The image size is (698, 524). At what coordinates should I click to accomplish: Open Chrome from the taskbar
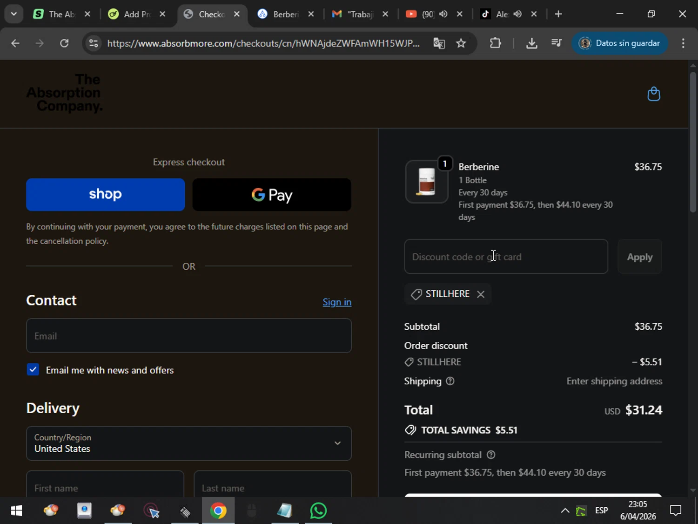coord(218,511)
